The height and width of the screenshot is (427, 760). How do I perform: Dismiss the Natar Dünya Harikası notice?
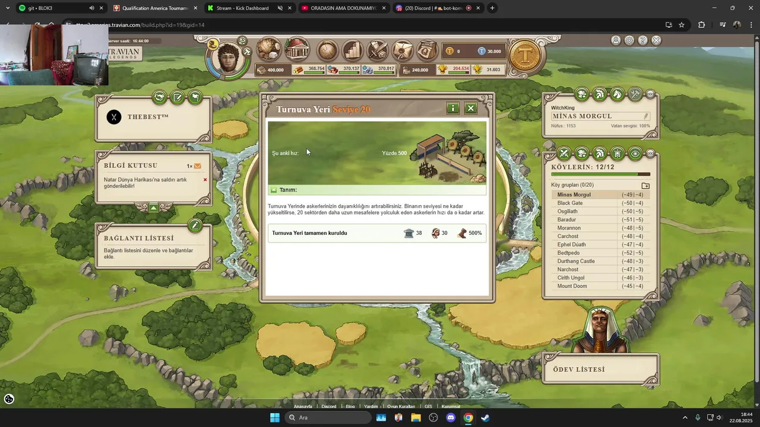point(205,180)
